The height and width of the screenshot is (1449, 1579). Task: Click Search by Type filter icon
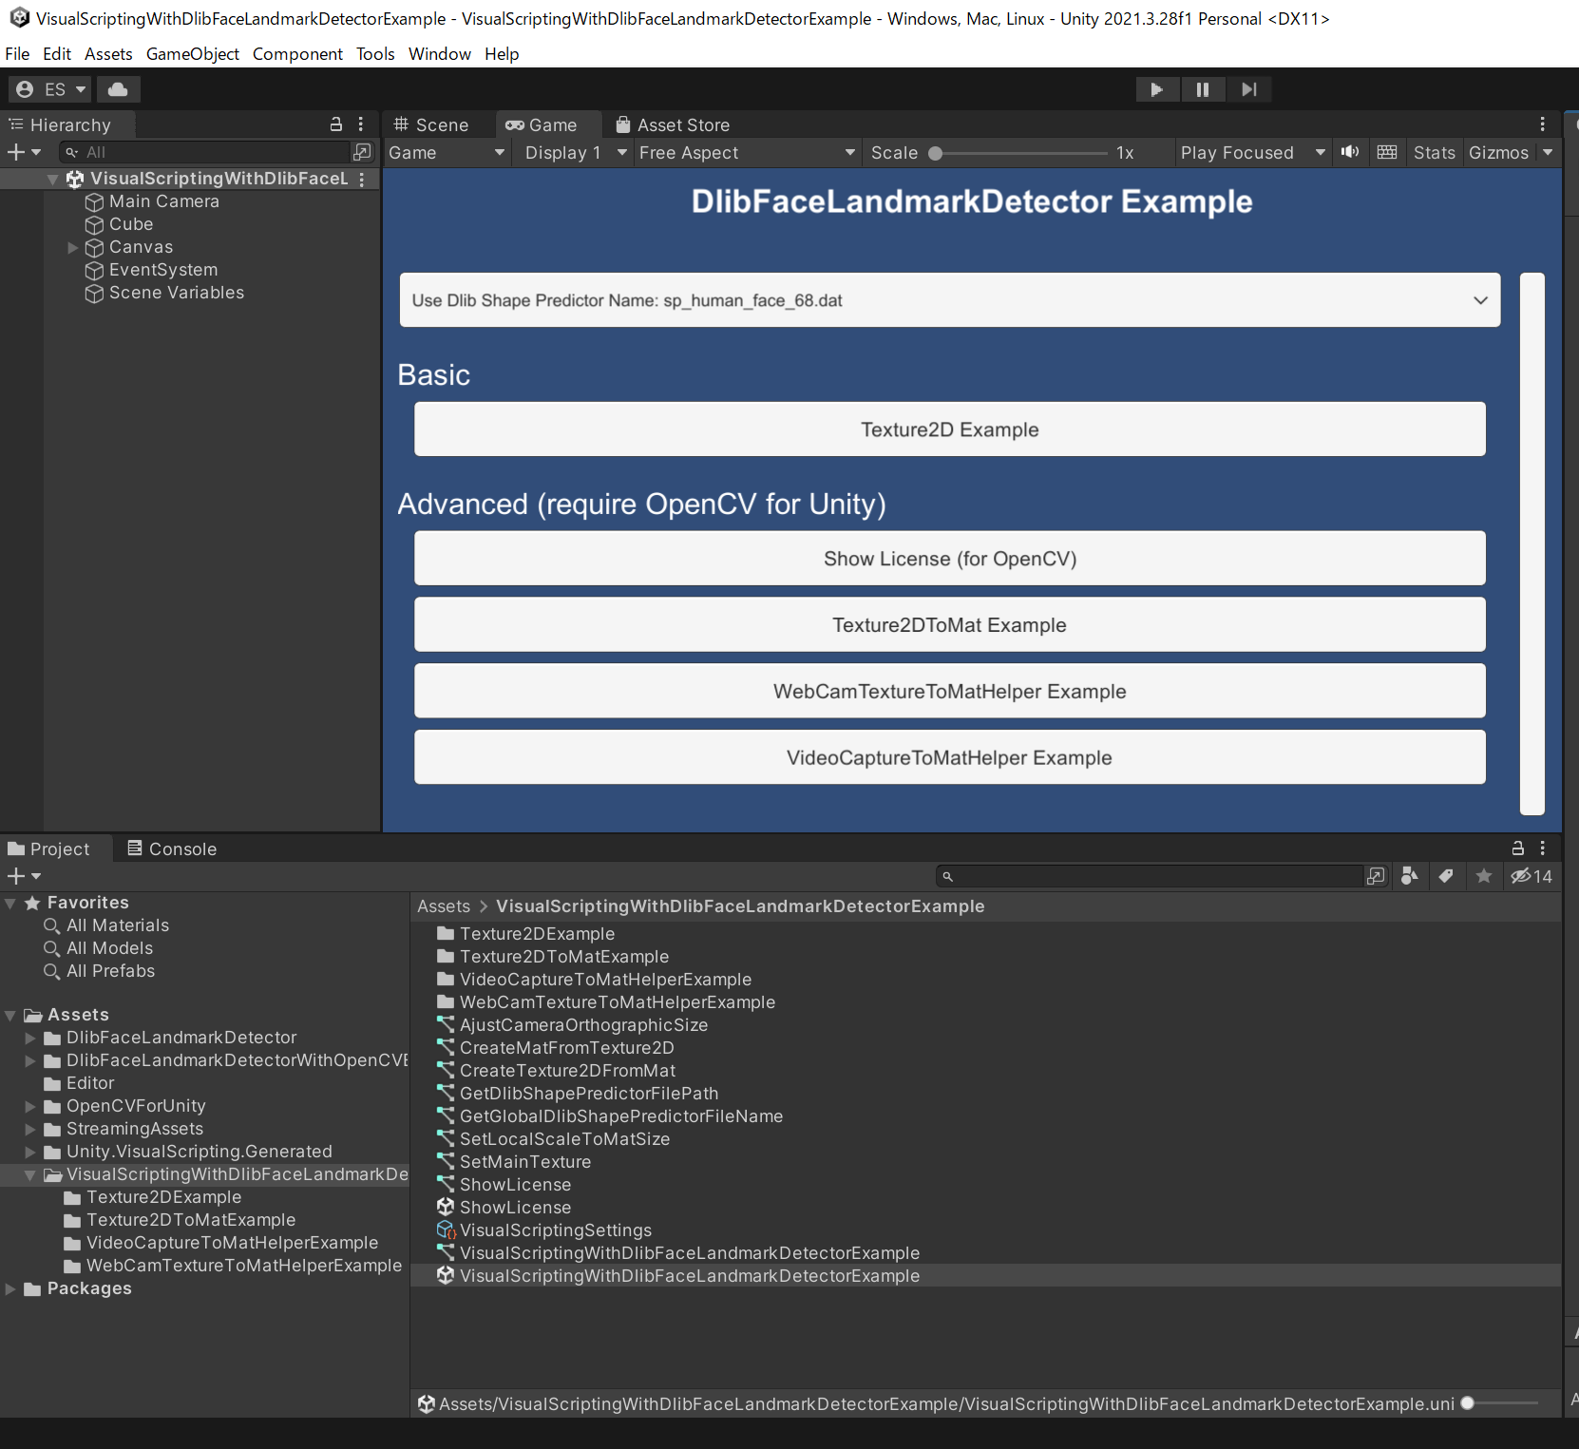(x=1410, y=876)
